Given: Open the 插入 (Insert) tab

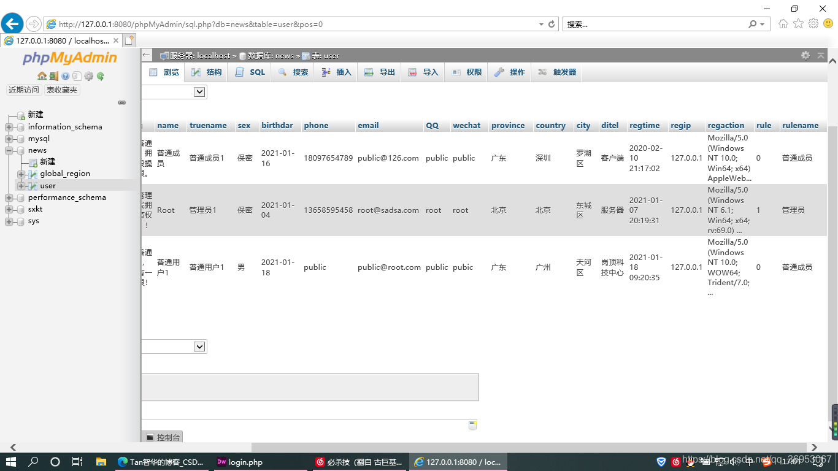Looking at the screenshot, I should [x=336, y=72].
